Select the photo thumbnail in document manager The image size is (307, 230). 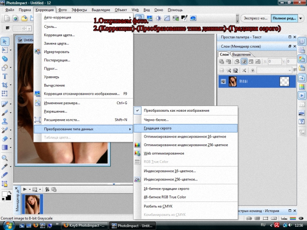click(x=33, y=205)
